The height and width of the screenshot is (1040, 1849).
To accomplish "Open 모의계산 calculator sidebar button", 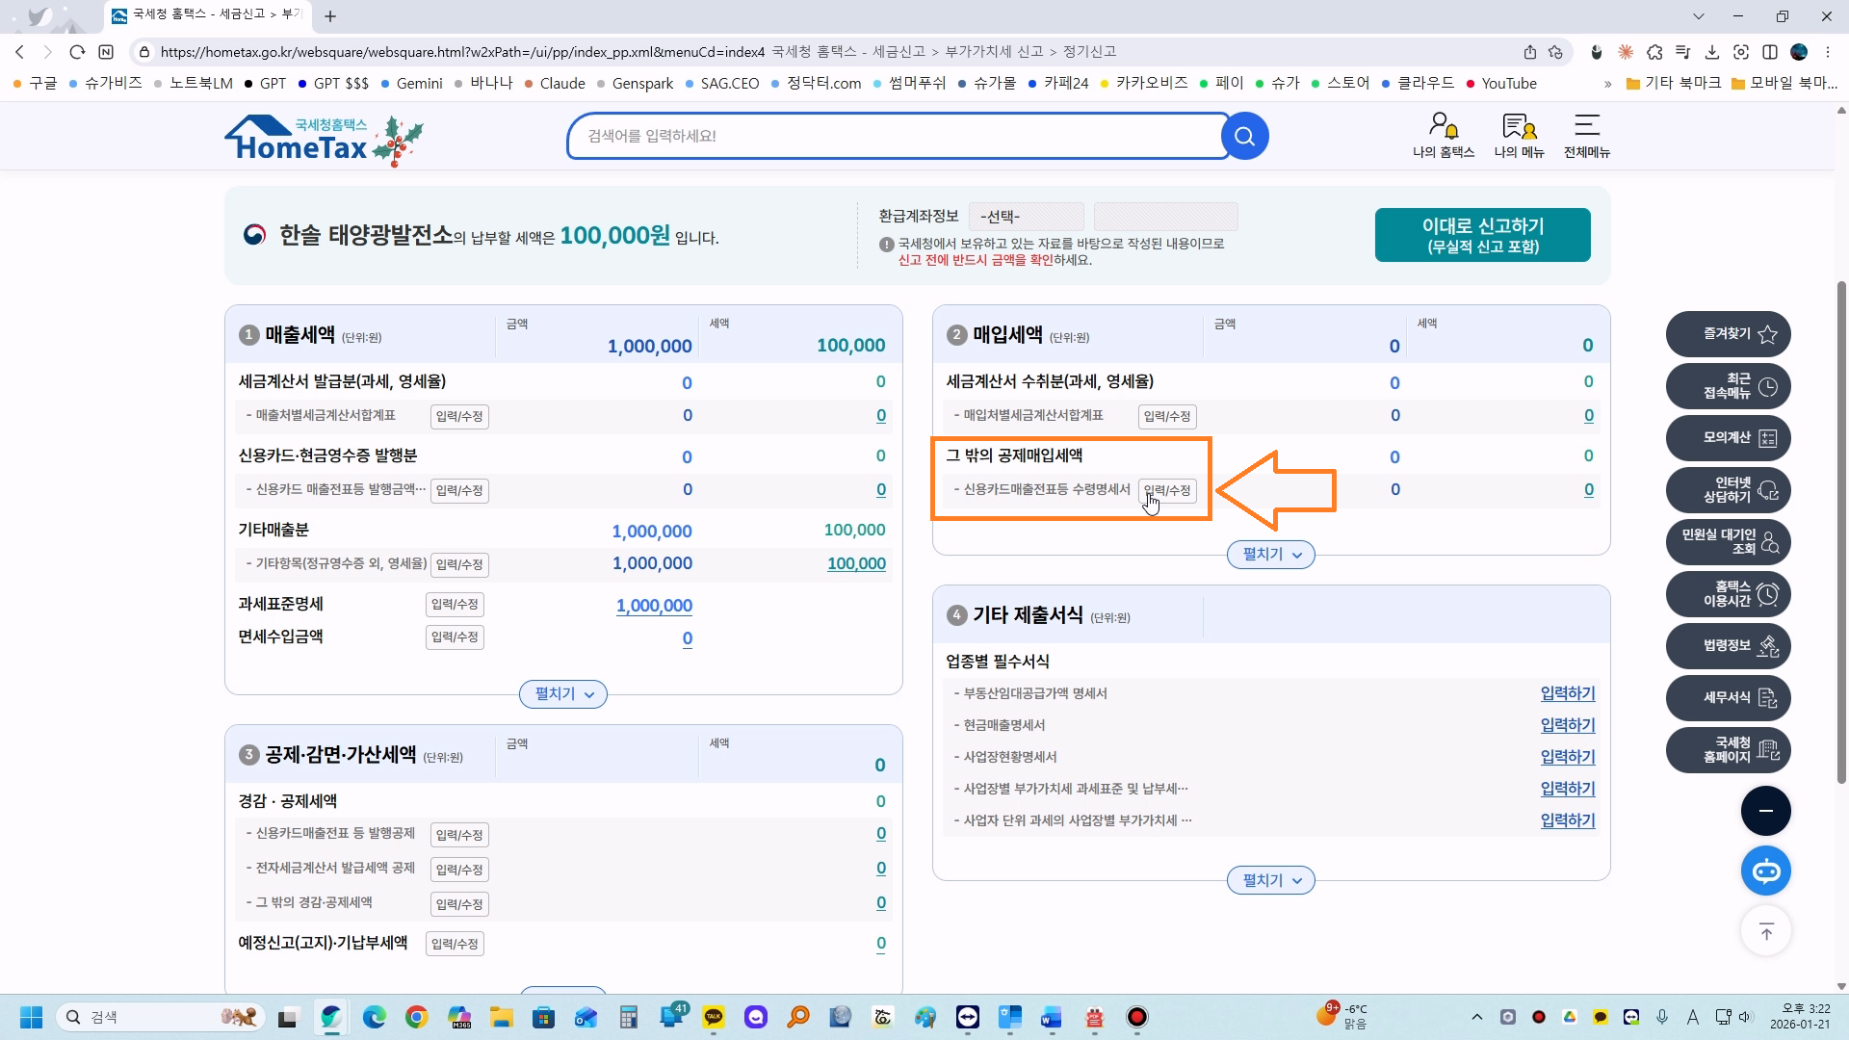I will click(x=1728, y=438).
